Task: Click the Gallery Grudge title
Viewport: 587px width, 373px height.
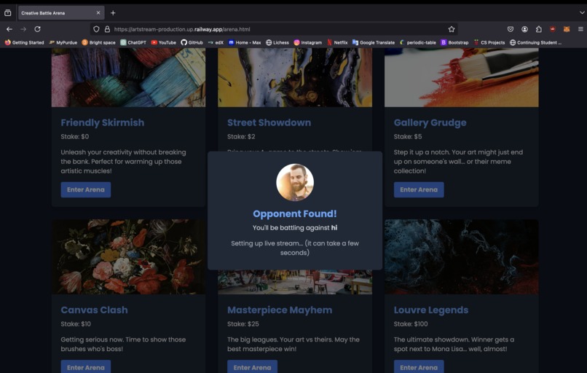Action: click(x=430, y=123)
